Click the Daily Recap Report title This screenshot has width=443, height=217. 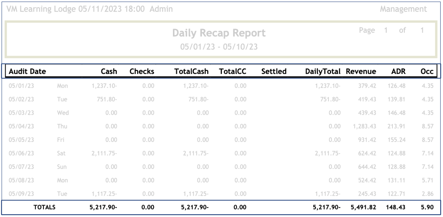click(x=219, y=33)
